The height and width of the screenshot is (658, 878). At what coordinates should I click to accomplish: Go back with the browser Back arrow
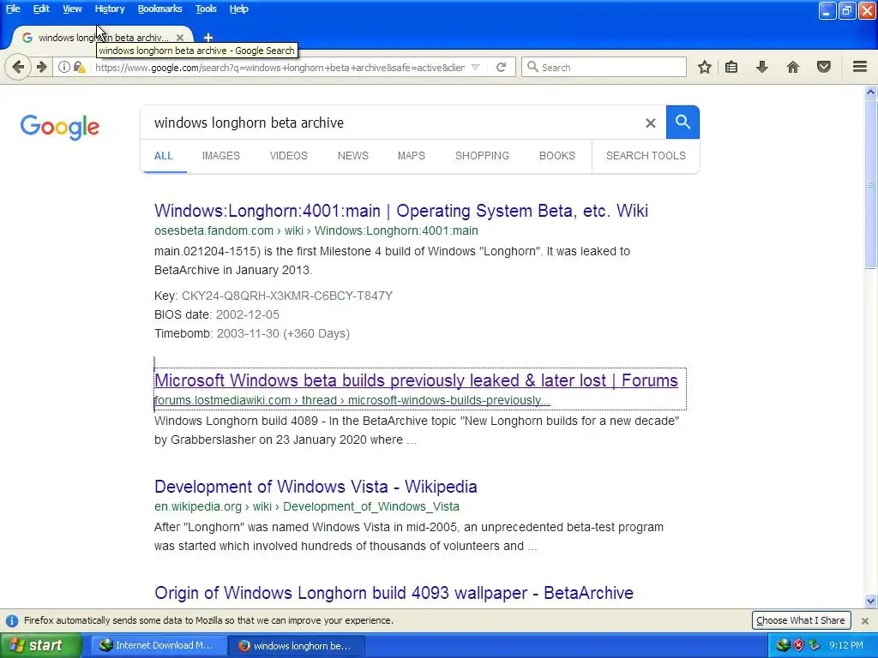(x=18, y=67)
